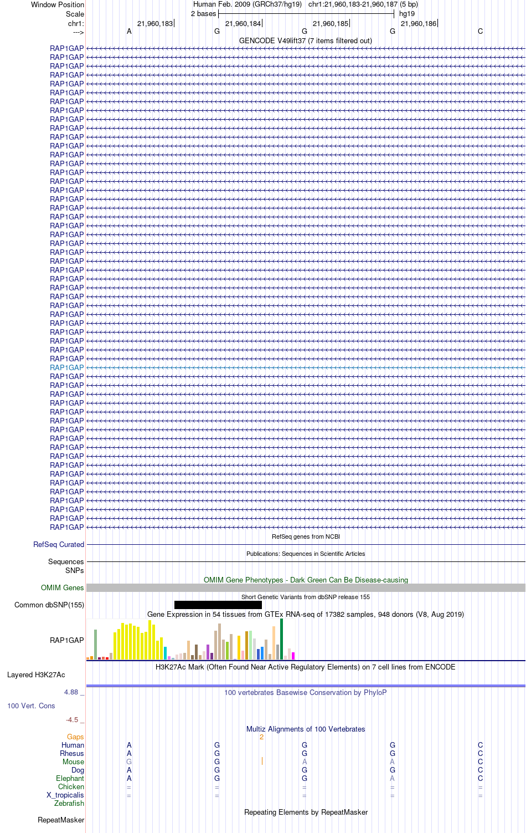This screenshot has height=833, width=526.
Task: Open '100 vertebrates Basewise Conservation by PhyloP' title
Action: click(306, 692)
